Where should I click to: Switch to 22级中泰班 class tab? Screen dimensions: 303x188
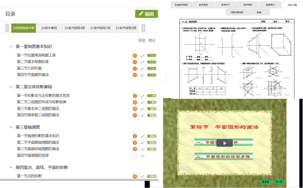pyautogui.click(x=49, y=28)
